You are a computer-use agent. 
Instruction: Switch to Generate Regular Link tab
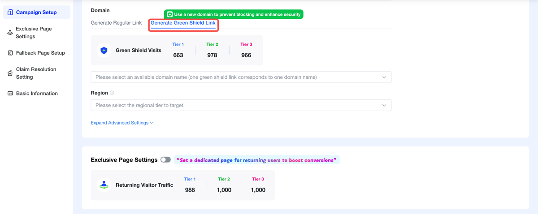[x=116, y=23]
